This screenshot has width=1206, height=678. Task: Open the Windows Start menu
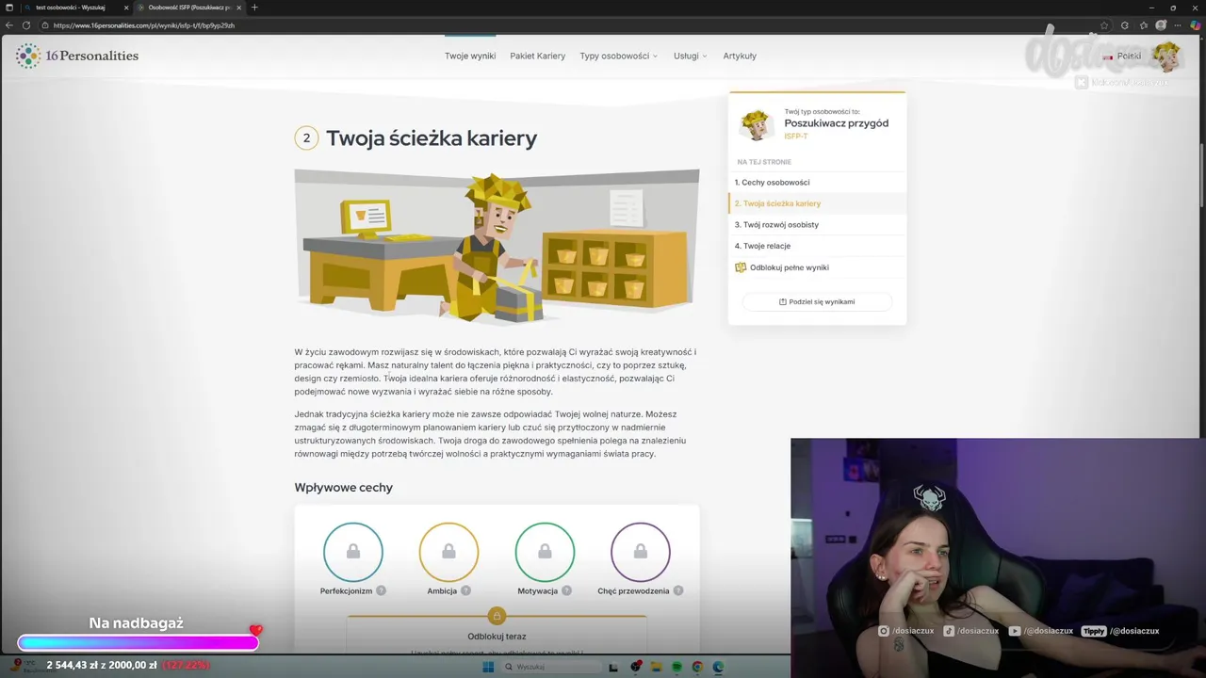488,667
